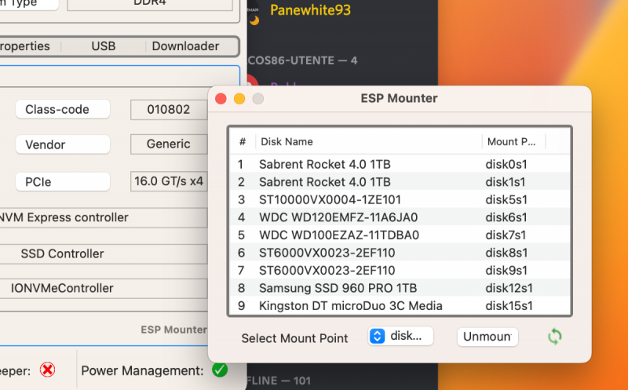The height and width of the screenshot is (390, 628).
Task: Select the WDC WD120EMFZ disk row
Action: coord(338,217)
